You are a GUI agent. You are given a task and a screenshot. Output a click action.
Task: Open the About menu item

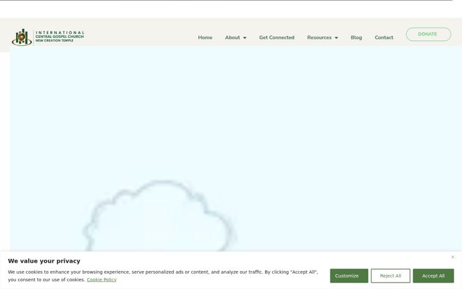[x=232, y=37]
